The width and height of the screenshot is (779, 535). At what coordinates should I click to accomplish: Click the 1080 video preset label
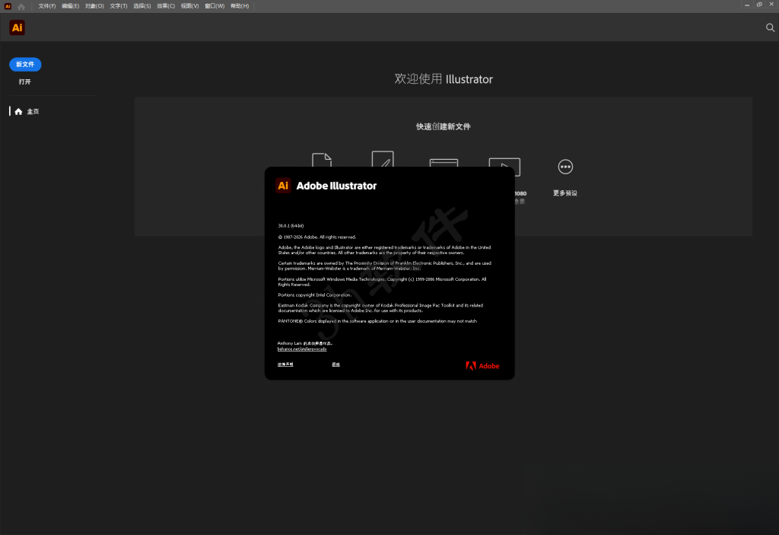pyautogui.click(x=520, y=193)
